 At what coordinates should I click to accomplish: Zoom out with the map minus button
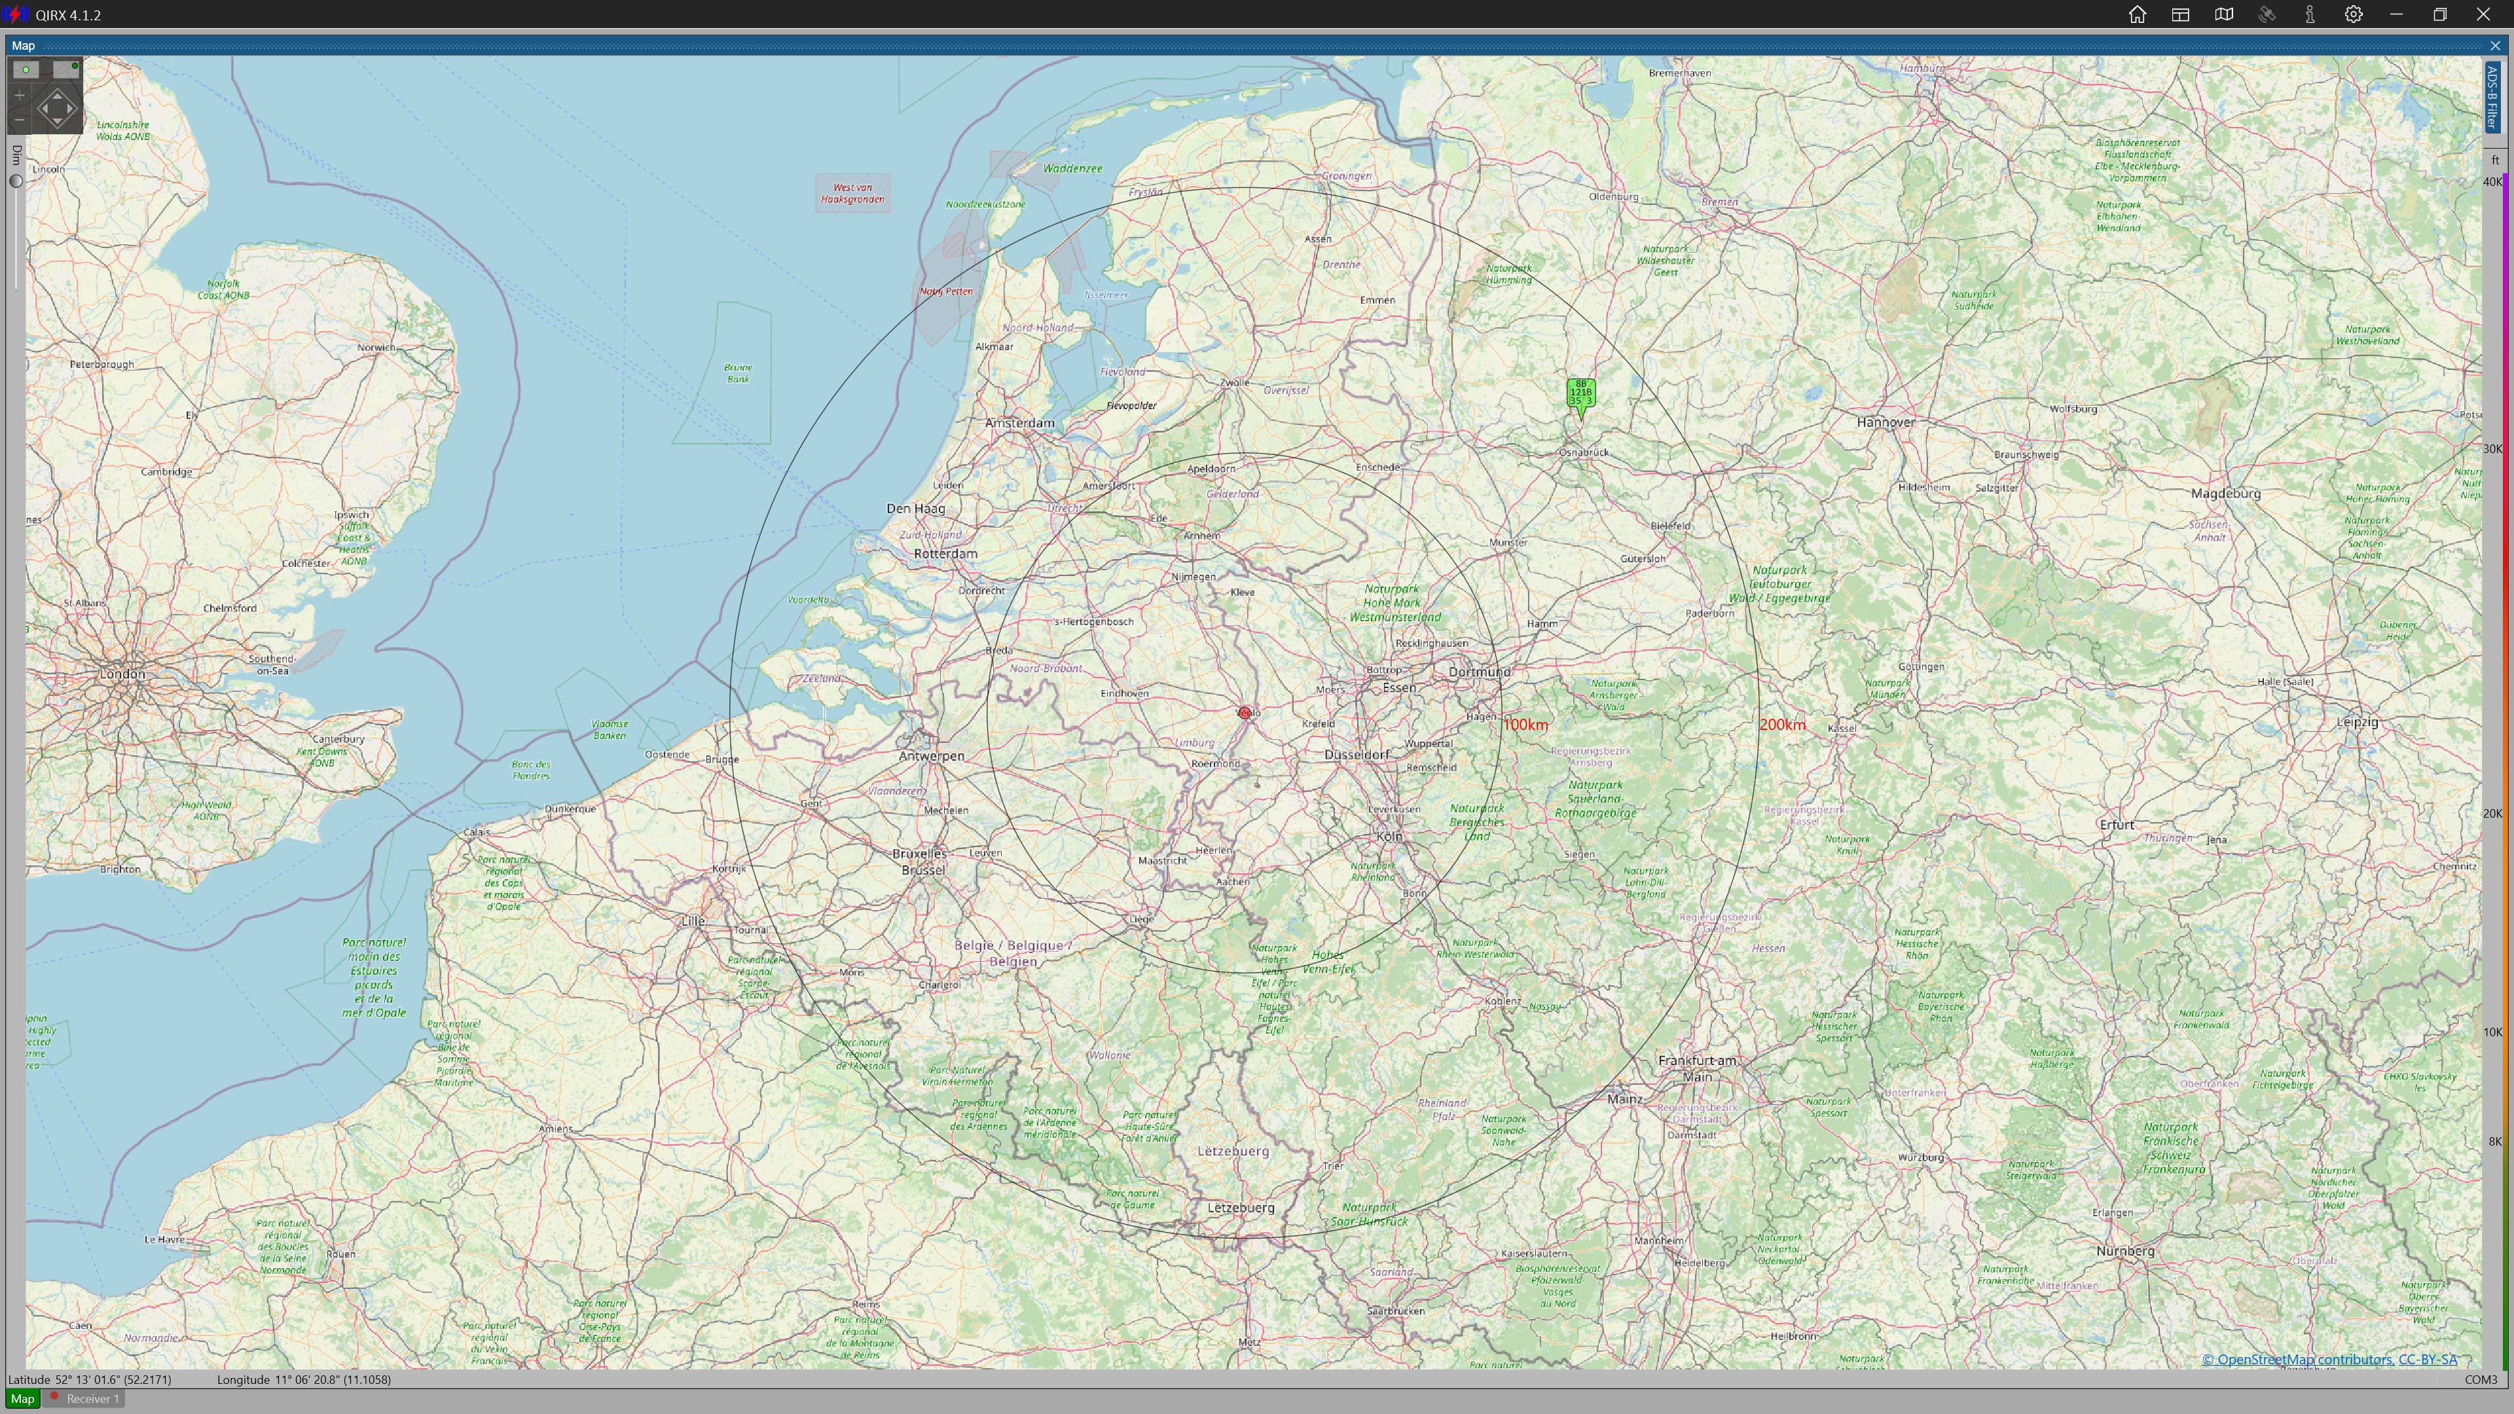pos(20,119)
